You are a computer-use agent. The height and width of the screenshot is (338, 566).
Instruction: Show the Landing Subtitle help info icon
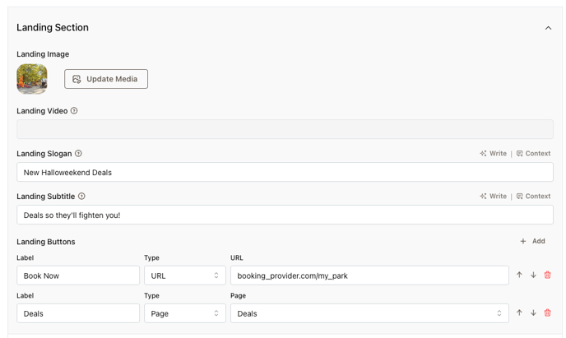(x=81, y=197)
